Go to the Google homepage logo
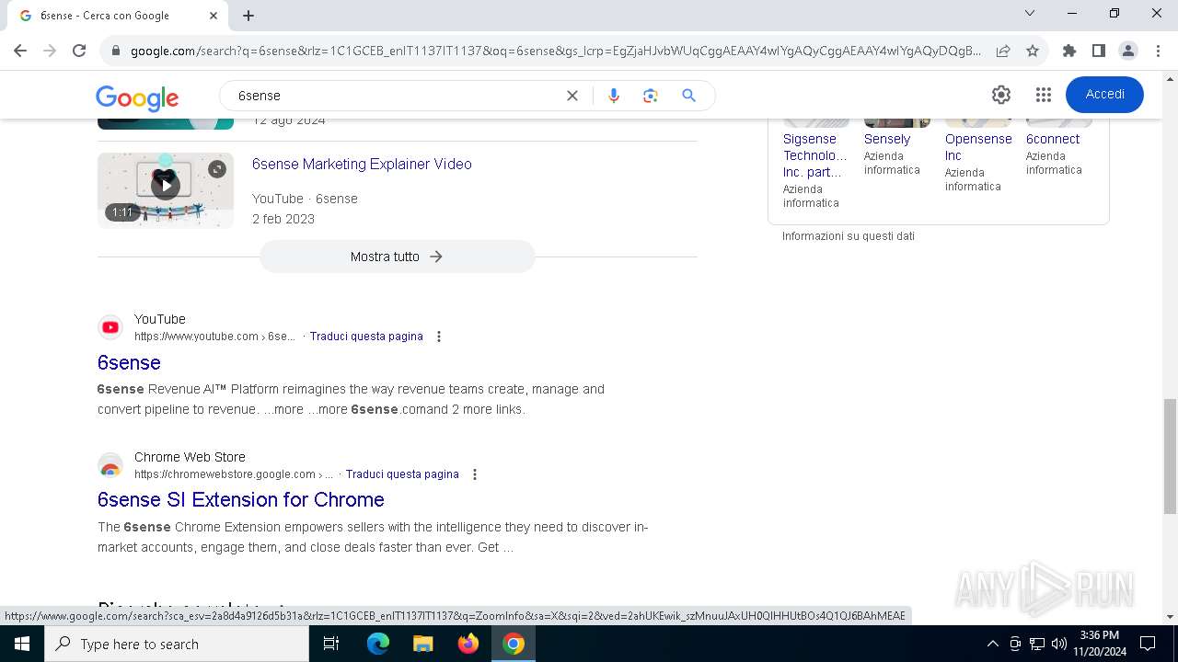1178x662 pixels. pos(137,97)
